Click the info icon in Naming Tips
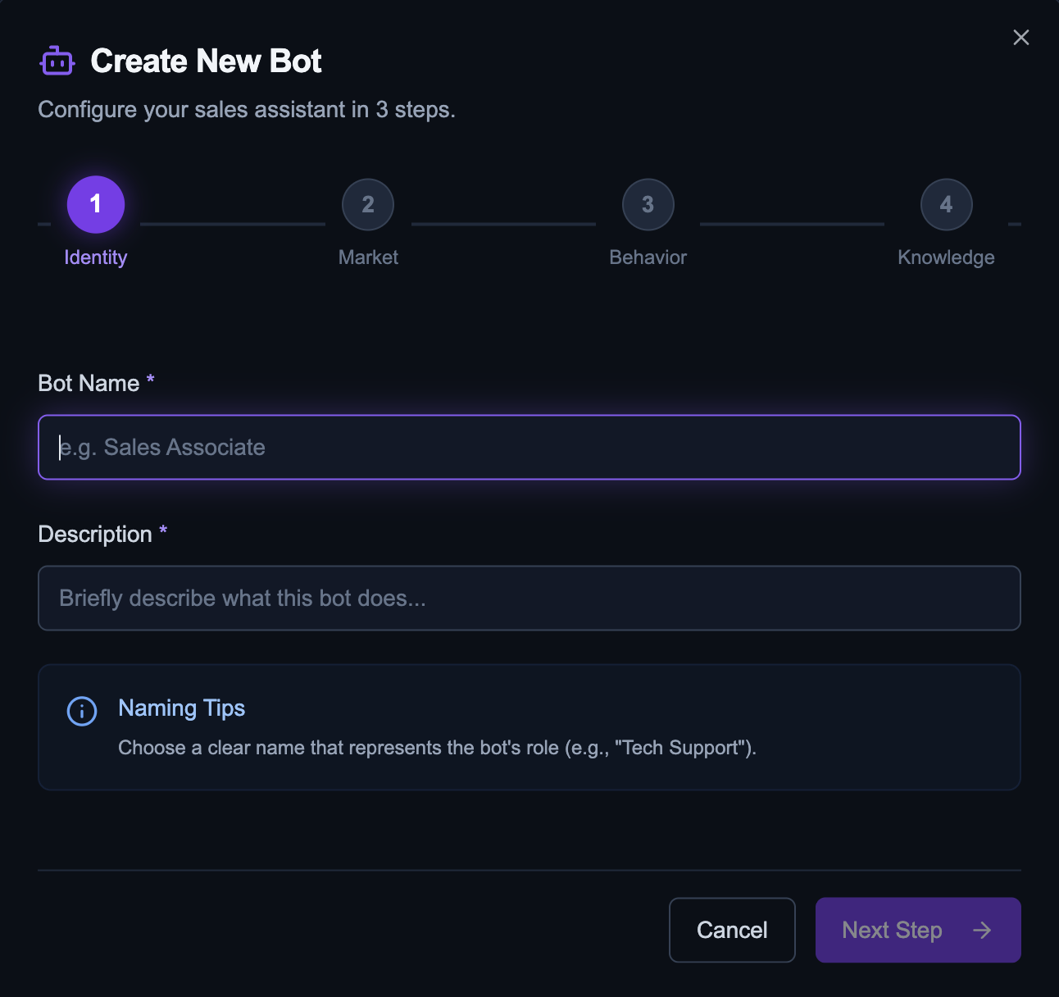 (82, 711)
